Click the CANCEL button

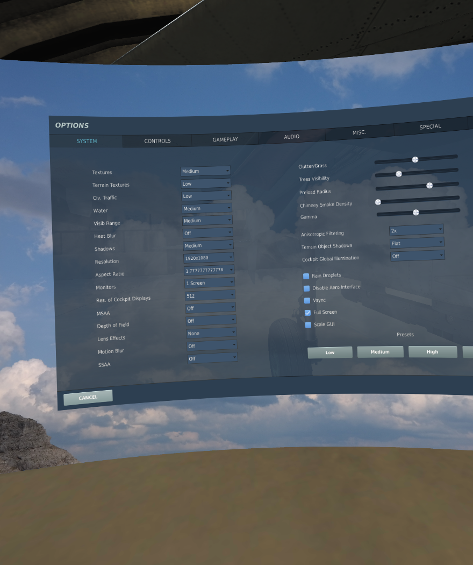click(88, 398)
